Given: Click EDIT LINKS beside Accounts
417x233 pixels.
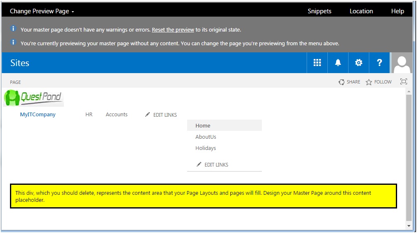Looking at the screenshot, I should pos(161,115).
